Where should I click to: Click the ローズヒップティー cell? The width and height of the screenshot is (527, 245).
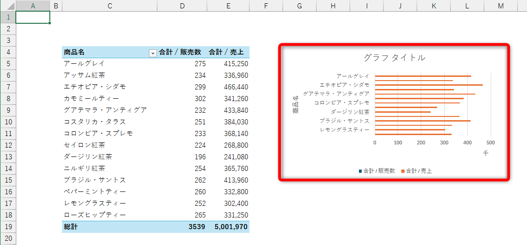pos(110,215)
